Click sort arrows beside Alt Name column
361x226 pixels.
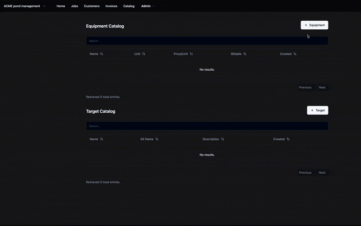157,139
